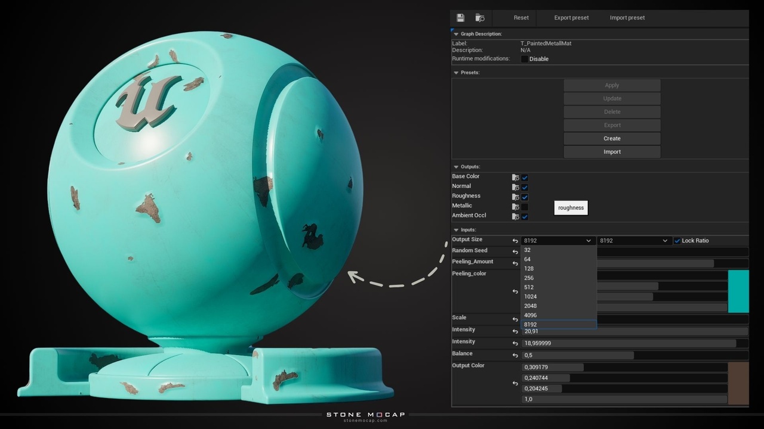Click the Balance value slider field
Viewport: 764px width, 429px height.
[577, 355]
